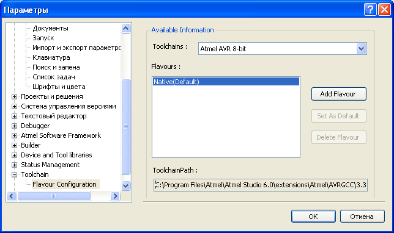Viewport: 394px width, 233px height.
Task: Select the Клавиатура tree item
Action: pos(51,57)
